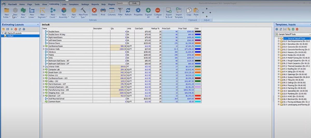Click into the Search input field
Image resolution: width=311 pixels, height=138 pixels.
(x=122, y=3)
